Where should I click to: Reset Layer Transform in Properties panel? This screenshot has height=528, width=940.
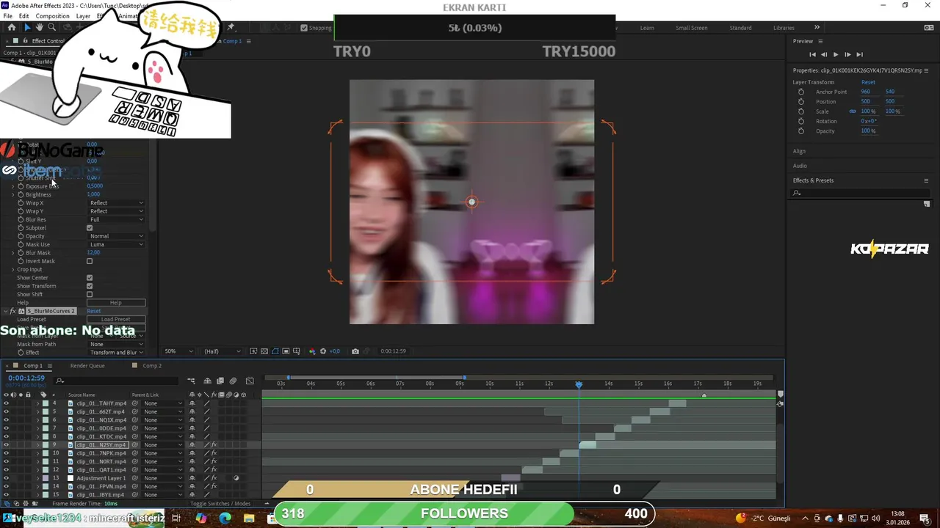[x=868, y=82]
